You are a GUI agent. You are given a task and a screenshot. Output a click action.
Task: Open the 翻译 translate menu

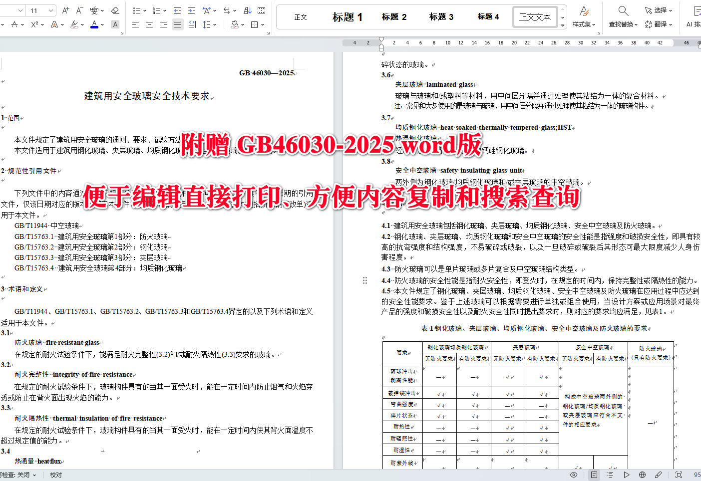pyautogui.click(x=659, y=24)
